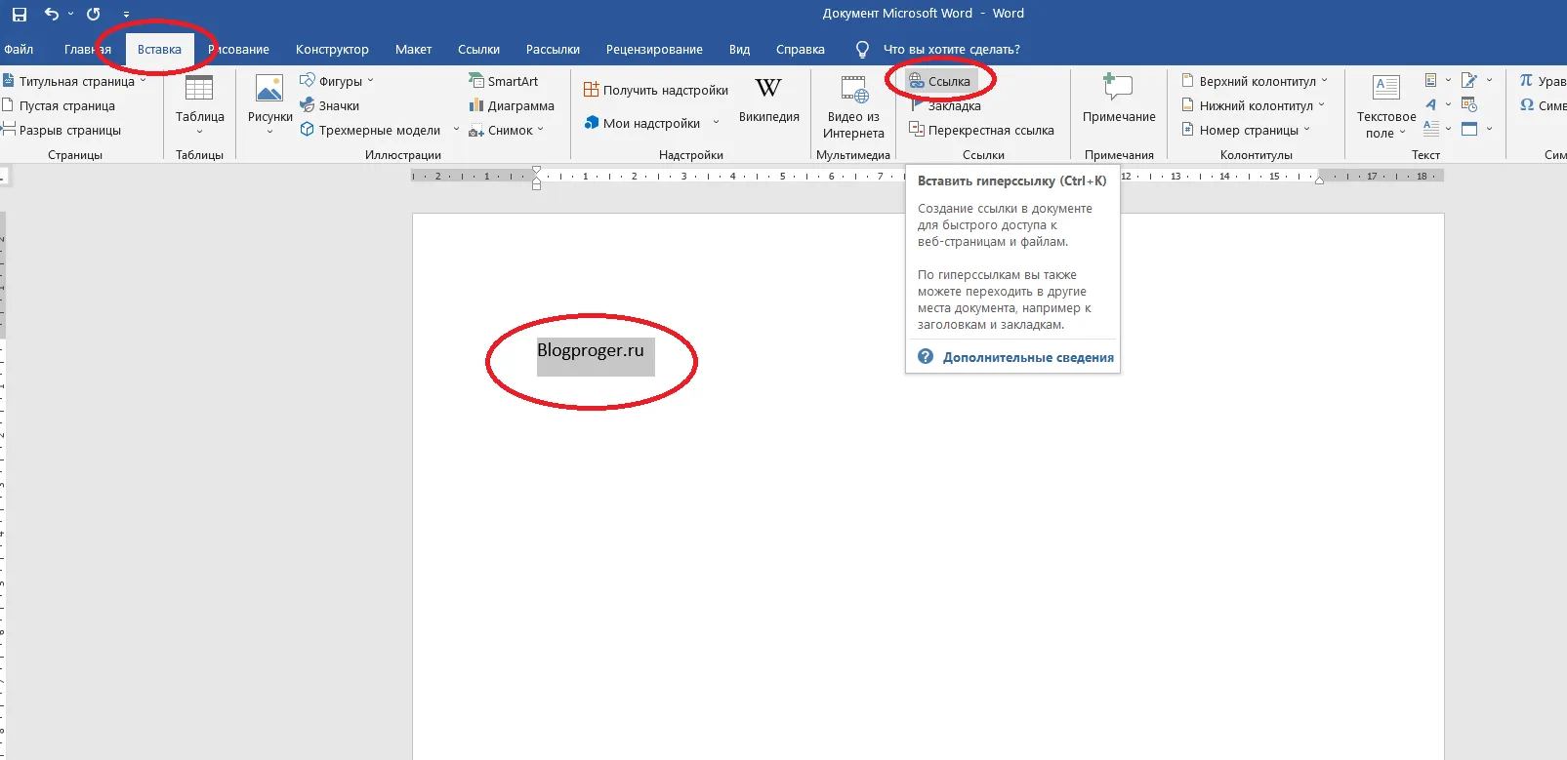Click Получить надстройки to get add-ins

tap(656, 90)
